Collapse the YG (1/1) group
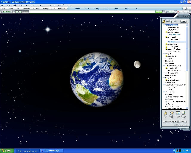191x153 pixels. pos(164,54)
